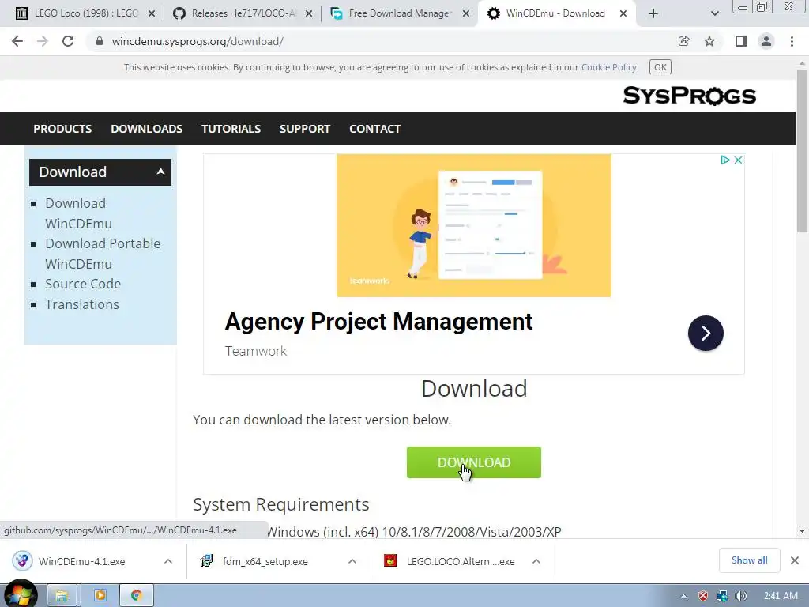Click the site lock icon
This screenshot has width=809, height=607.
pyautogui.click(x=100, y=41)
